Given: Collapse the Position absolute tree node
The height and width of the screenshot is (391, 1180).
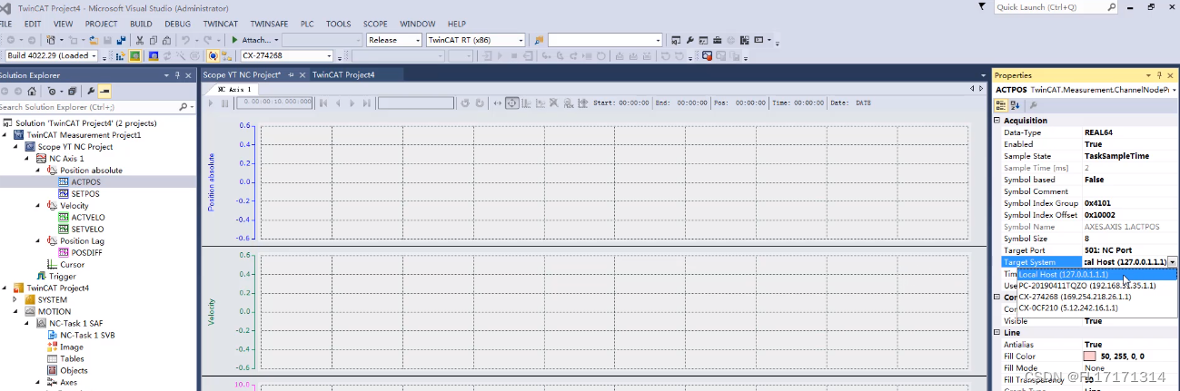Looking at the screenshot, I should 38,171.
